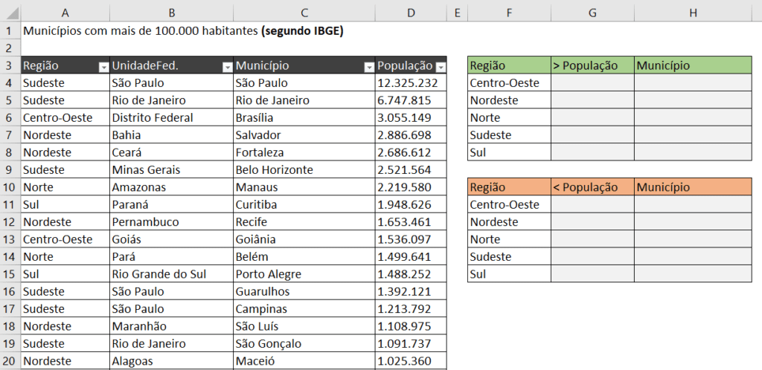Select empty < População cell for Sul
Viewport: 762px width, 370px height.
click(592, 274)
